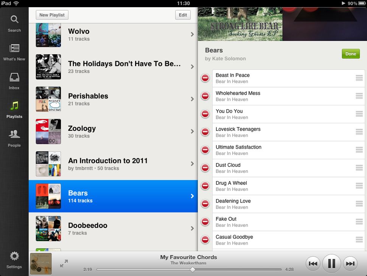Open the Zoology playlist via its chevron
This screenshot has height=276, width=367.
tap(192, 132)
